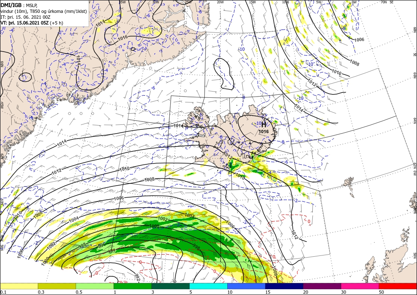
Task: Select the magenta 30–50 legend swatch
Action: tap(360, 286)
